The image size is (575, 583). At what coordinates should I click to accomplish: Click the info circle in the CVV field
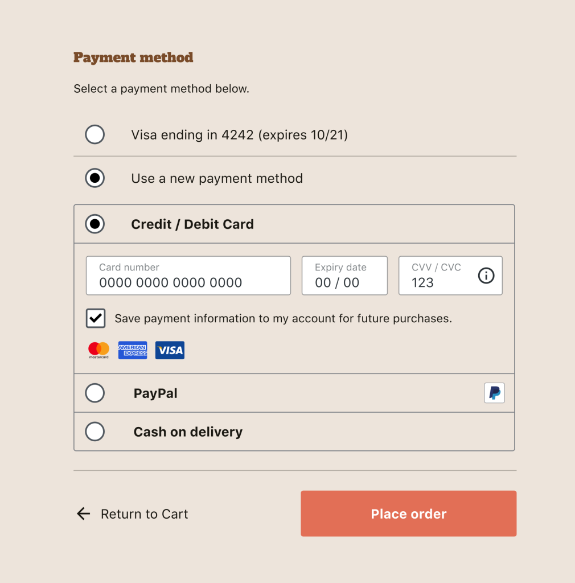coord(486,276)
